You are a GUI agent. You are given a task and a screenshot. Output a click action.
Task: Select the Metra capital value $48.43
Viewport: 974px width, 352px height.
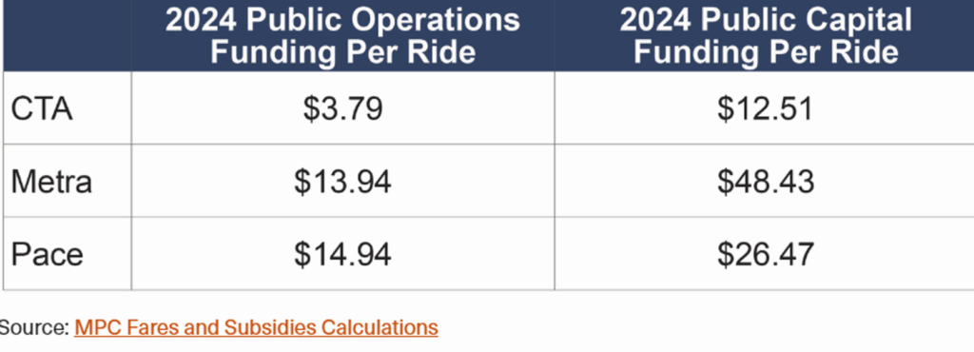click(x=766, y=182)
